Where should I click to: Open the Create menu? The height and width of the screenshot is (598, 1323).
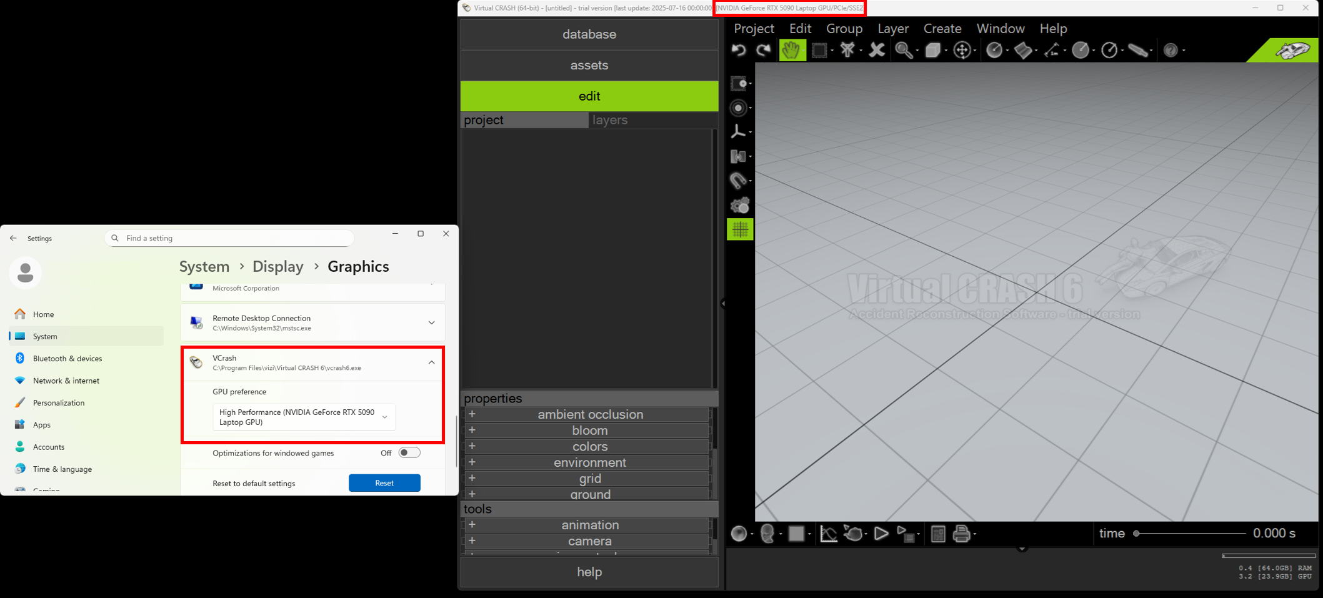(942, 28)
